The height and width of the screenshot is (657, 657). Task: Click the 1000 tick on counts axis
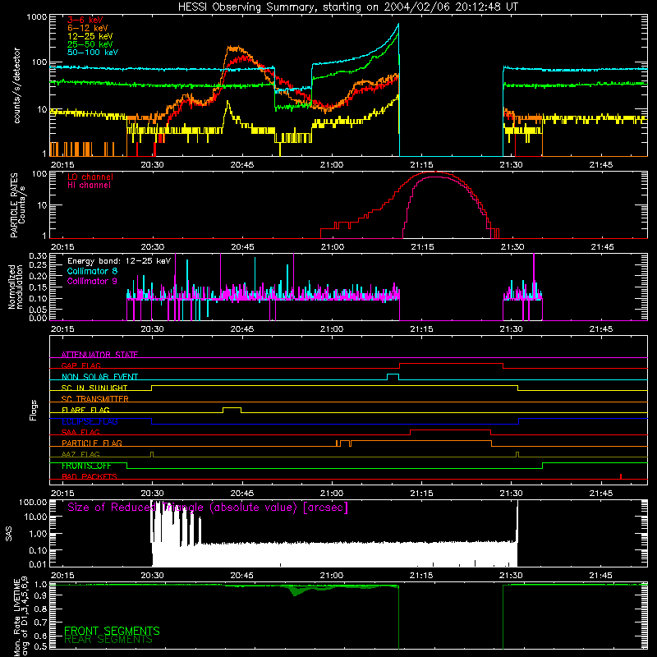(x=36, y=17)
